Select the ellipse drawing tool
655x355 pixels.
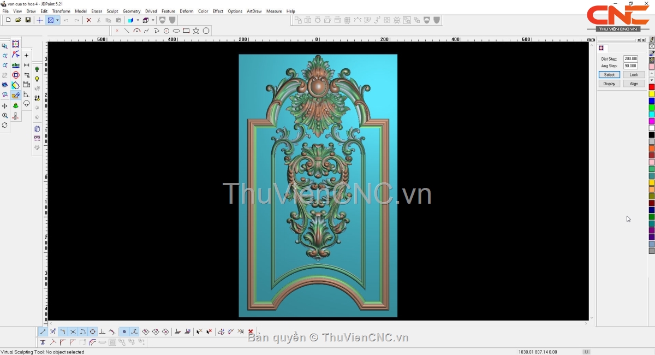click(176, 31)
